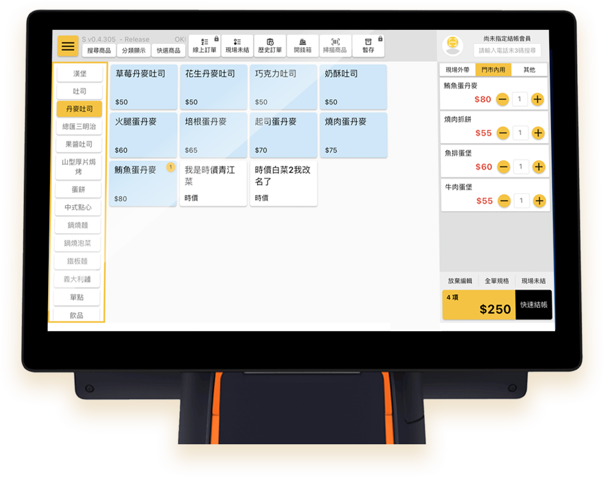
Task: Increase quantity of 鮪魚蛋丹麥 in cart
Action: (537, 99)
